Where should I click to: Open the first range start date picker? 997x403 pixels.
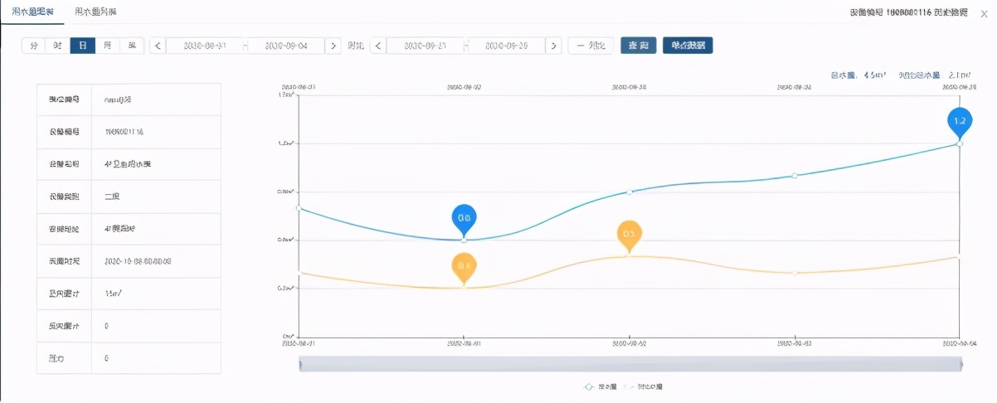(204, 46)
